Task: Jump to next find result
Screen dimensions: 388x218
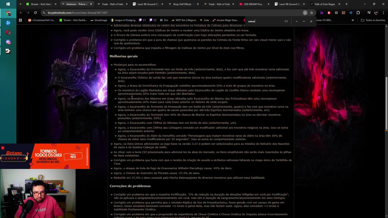Action: tap(304, 21)
